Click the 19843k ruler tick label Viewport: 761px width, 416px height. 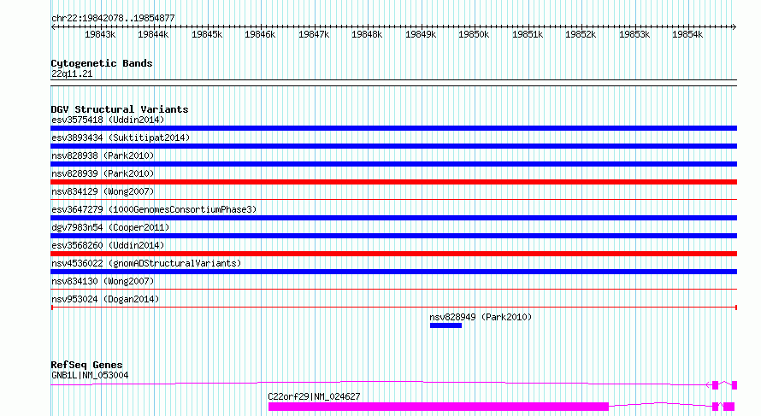[100, 34]
